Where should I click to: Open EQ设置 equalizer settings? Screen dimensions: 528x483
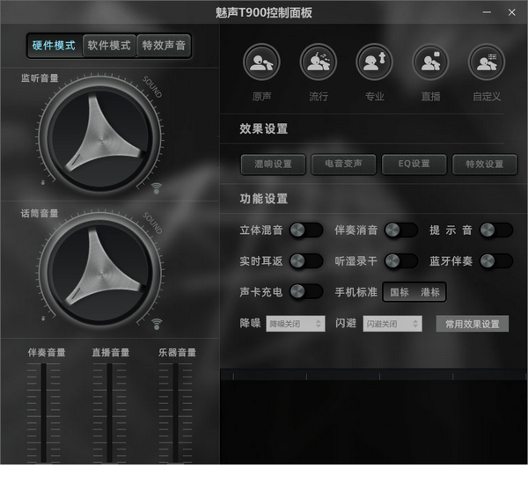[x=414, y=165]
